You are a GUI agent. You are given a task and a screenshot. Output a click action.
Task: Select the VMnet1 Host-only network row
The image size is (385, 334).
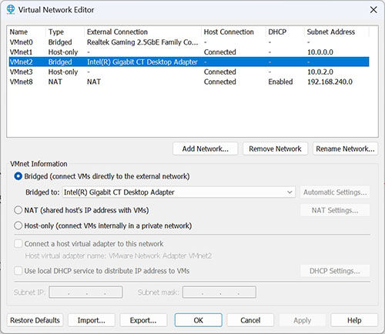point(189,52)
